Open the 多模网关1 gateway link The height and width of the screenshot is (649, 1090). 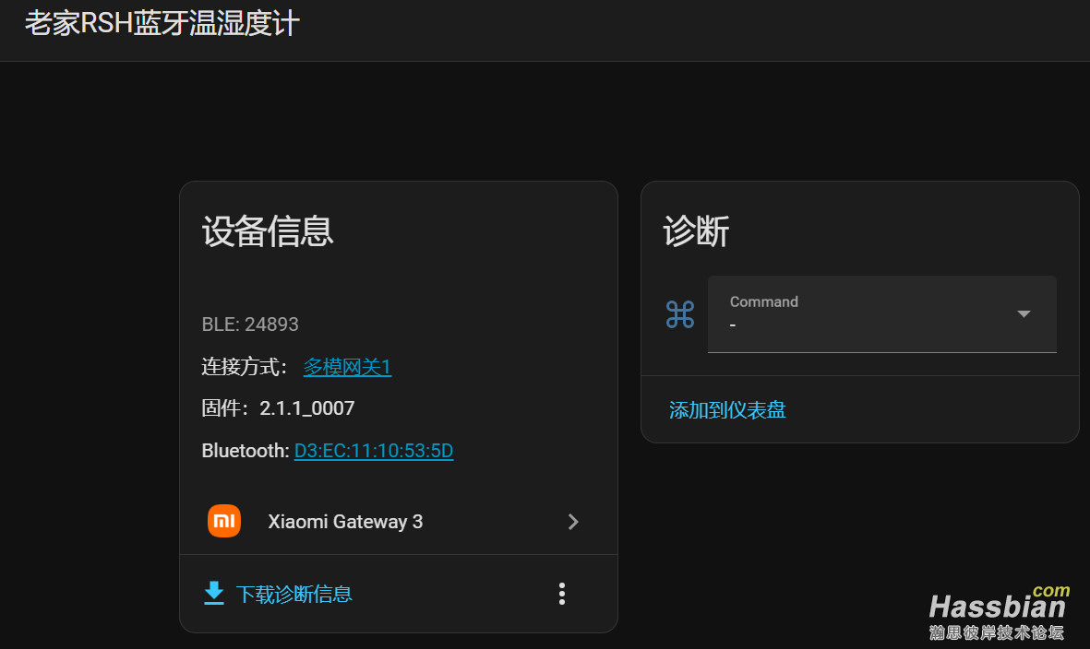(347, 366)
